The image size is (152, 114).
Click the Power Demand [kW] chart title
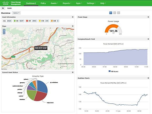click(x=113, y=44)
